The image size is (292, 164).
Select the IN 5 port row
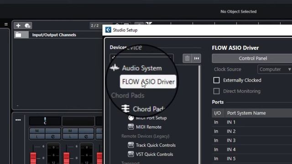click(252, 159)
